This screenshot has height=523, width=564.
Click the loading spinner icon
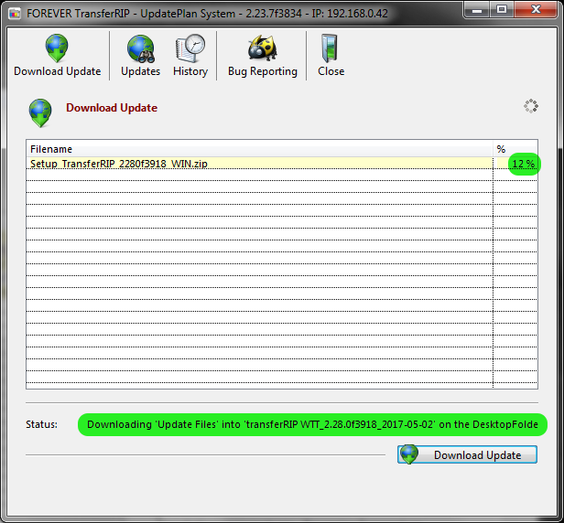point(530,106)
